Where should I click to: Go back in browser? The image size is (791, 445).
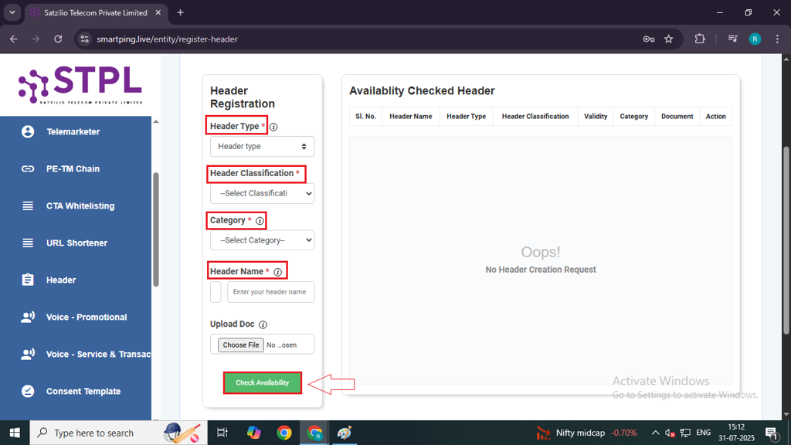coord(14,39)
